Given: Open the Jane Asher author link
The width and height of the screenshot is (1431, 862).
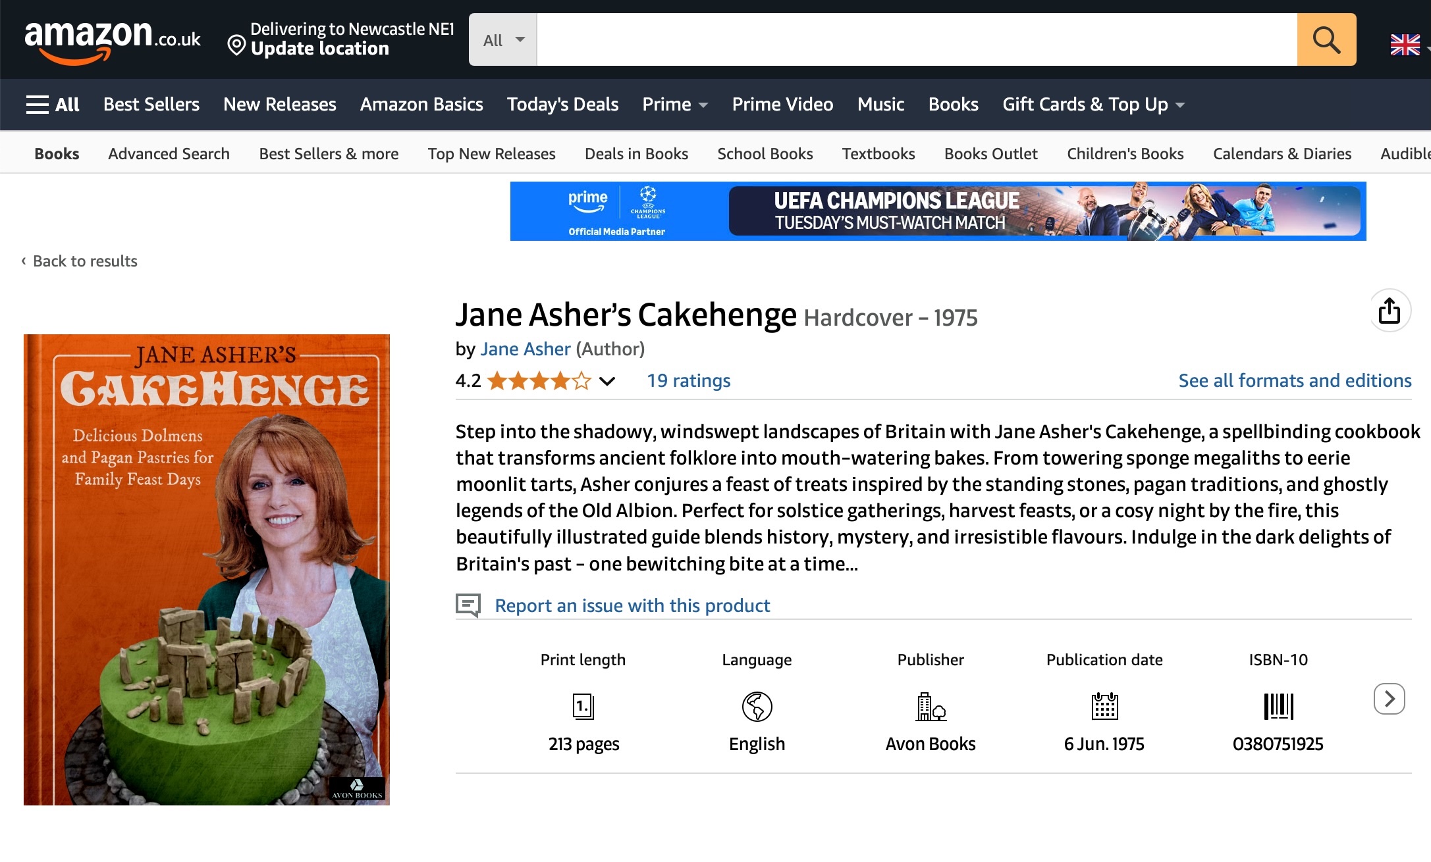Looking at the screenshot, I should 525,349.
